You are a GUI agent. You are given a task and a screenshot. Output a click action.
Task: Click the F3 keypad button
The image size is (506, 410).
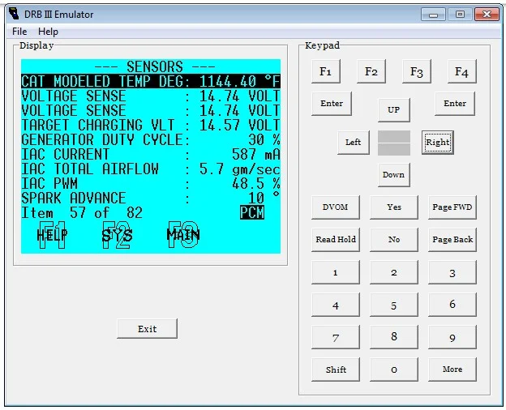point(416,71)
